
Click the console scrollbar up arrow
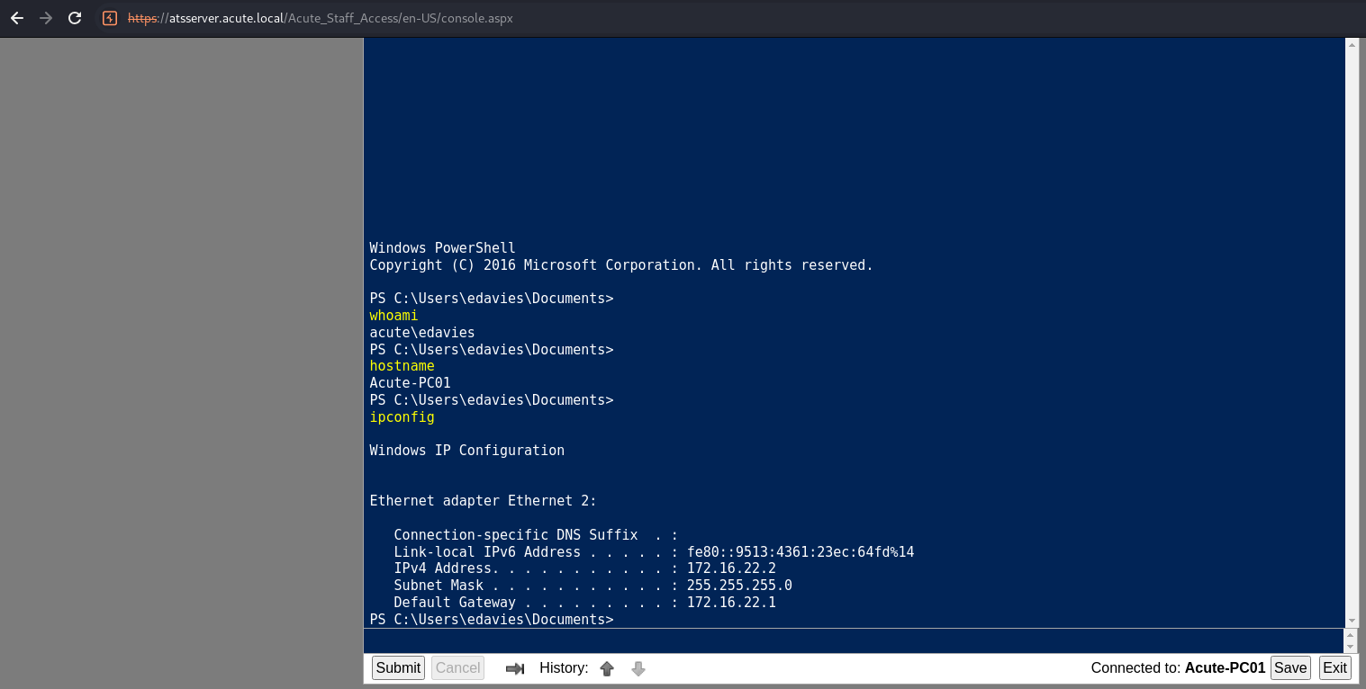(x=1352, y=44)
